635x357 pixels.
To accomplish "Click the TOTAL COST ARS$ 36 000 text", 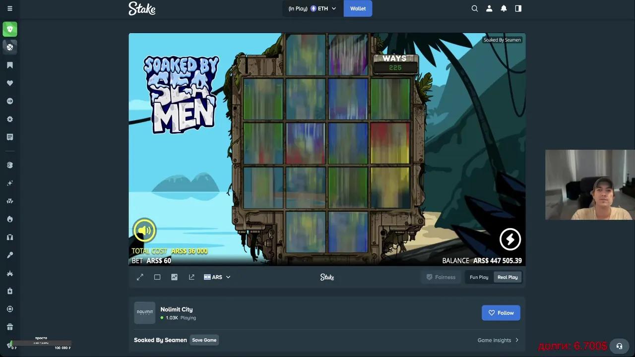I will pos(170,251).
